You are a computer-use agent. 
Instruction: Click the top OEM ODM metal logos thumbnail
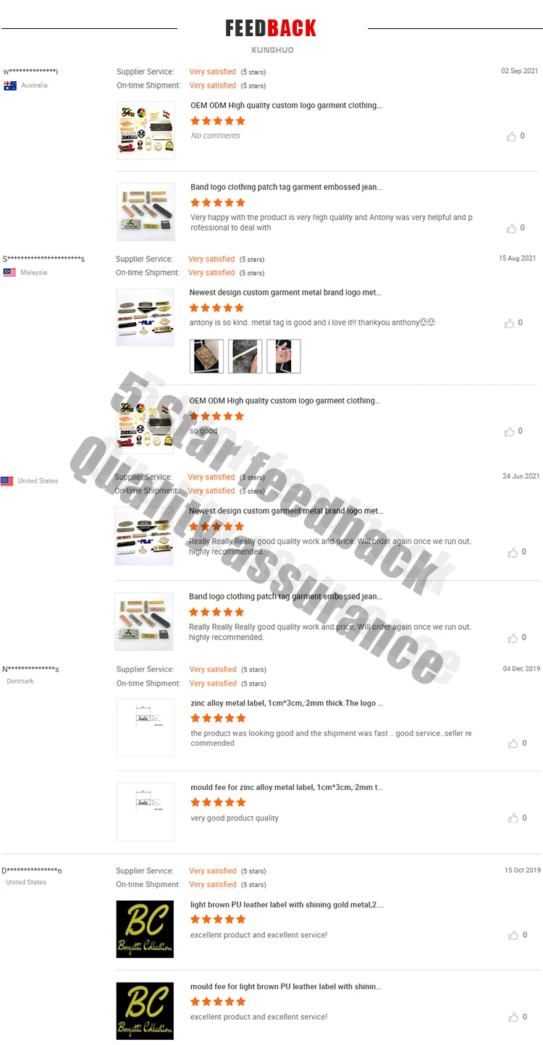[x=146, y=130]
